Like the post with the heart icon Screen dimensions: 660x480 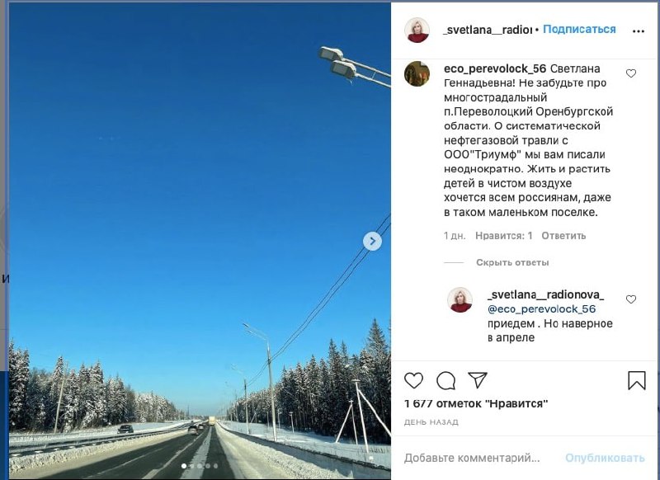(x=413, y=380)
